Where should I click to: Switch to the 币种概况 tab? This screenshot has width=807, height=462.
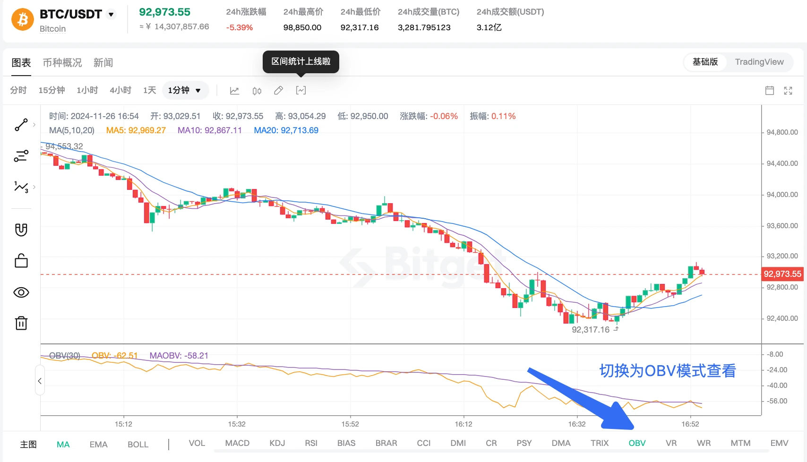pos(62,63)
